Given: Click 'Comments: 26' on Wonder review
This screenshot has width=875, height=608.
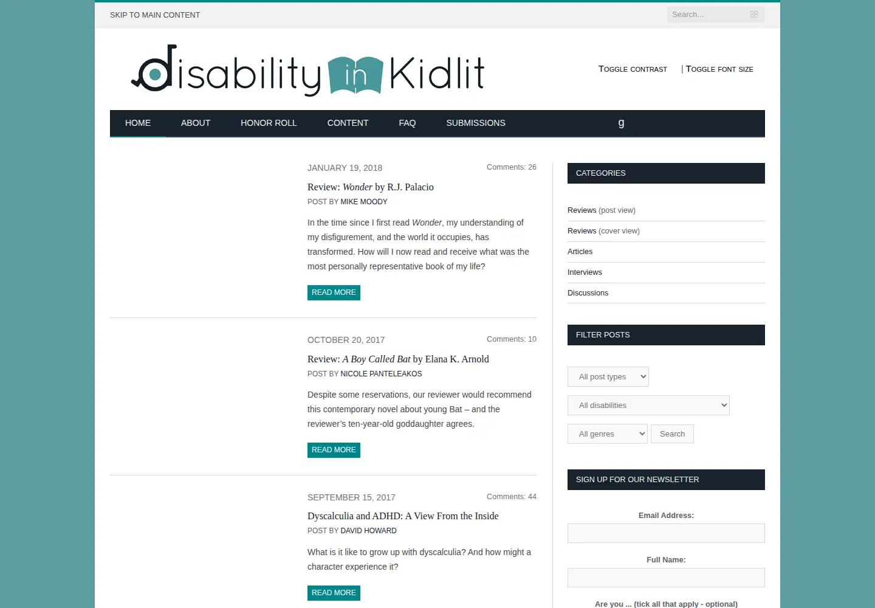Looking at the screenshot, I should click(512, 167).
